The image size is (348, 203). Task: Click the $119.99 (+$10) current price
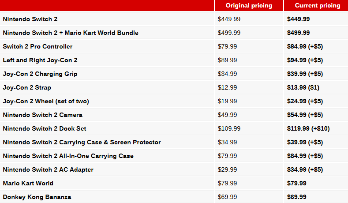pos(308,128)
